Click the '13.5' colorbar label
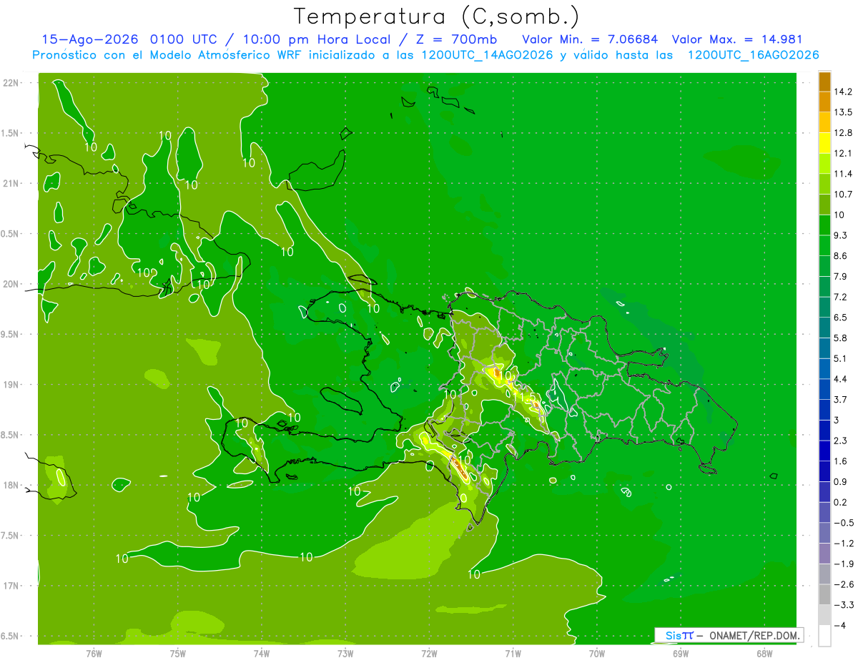 coord(843,112)
